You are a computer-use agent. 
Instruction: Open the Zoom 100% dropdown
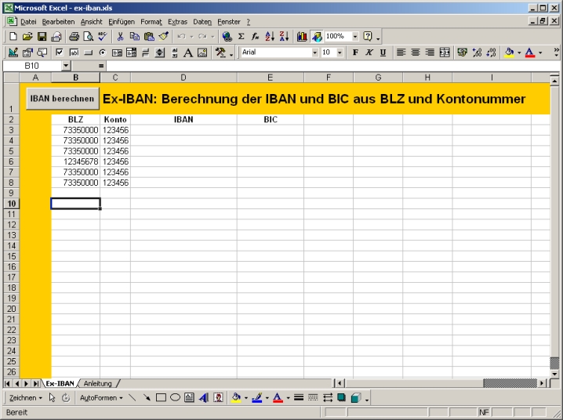coord(355,36)
